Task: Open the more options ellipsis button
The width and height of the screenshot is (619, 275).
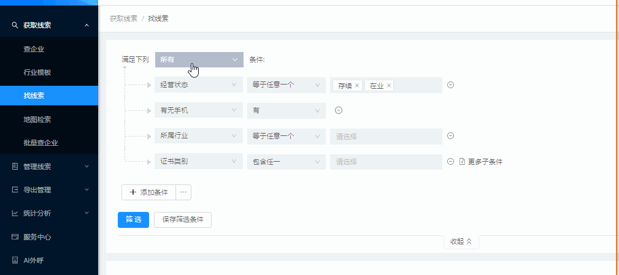Action: tap(184, 192)
